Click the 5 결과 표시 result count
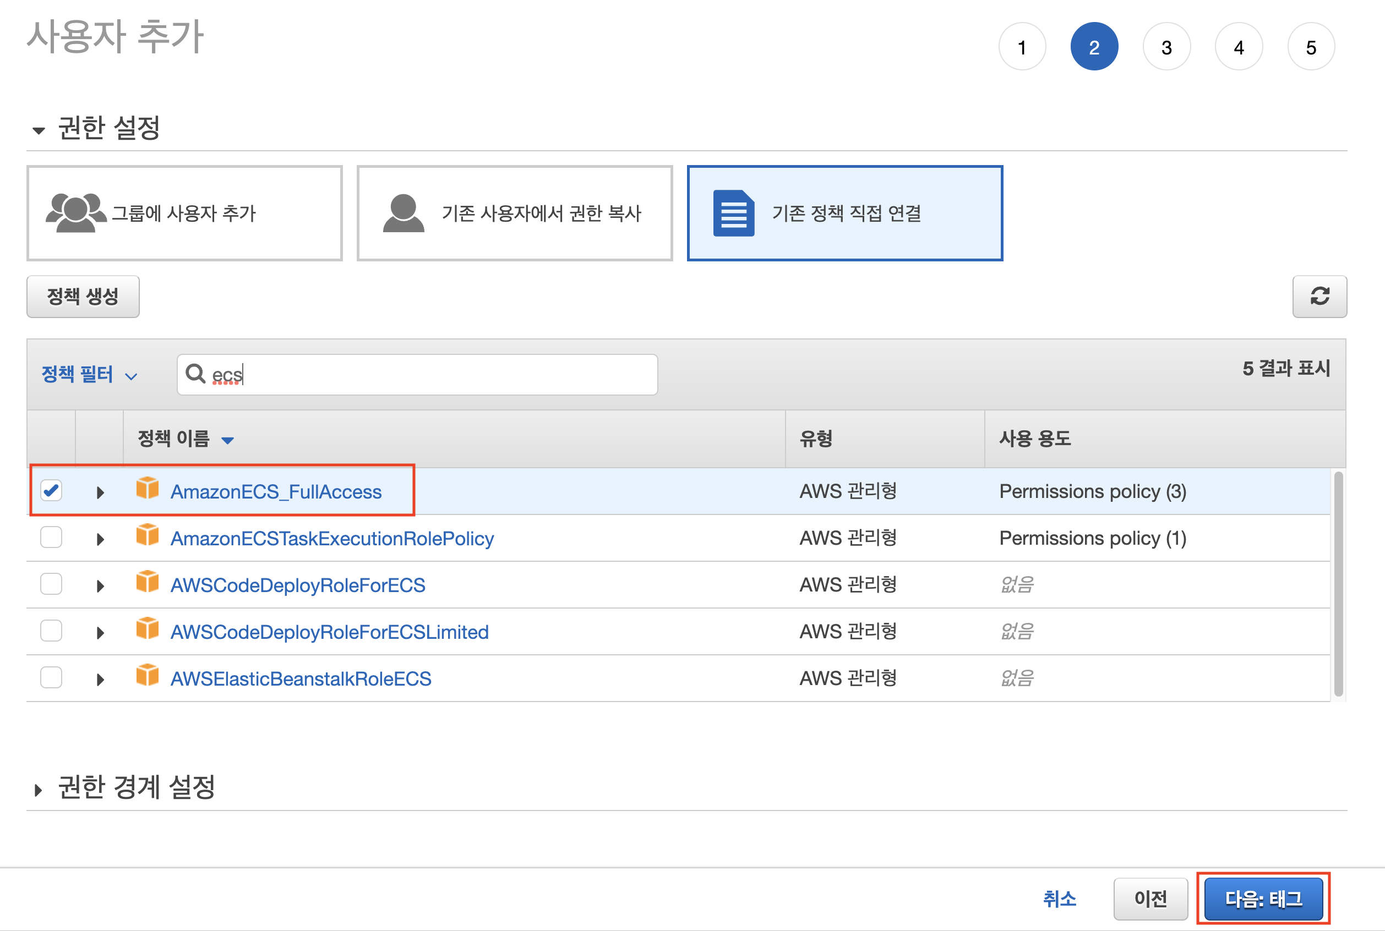Image resolution: width=1385 pixels, height=931 pixels. click(1286, 368)
